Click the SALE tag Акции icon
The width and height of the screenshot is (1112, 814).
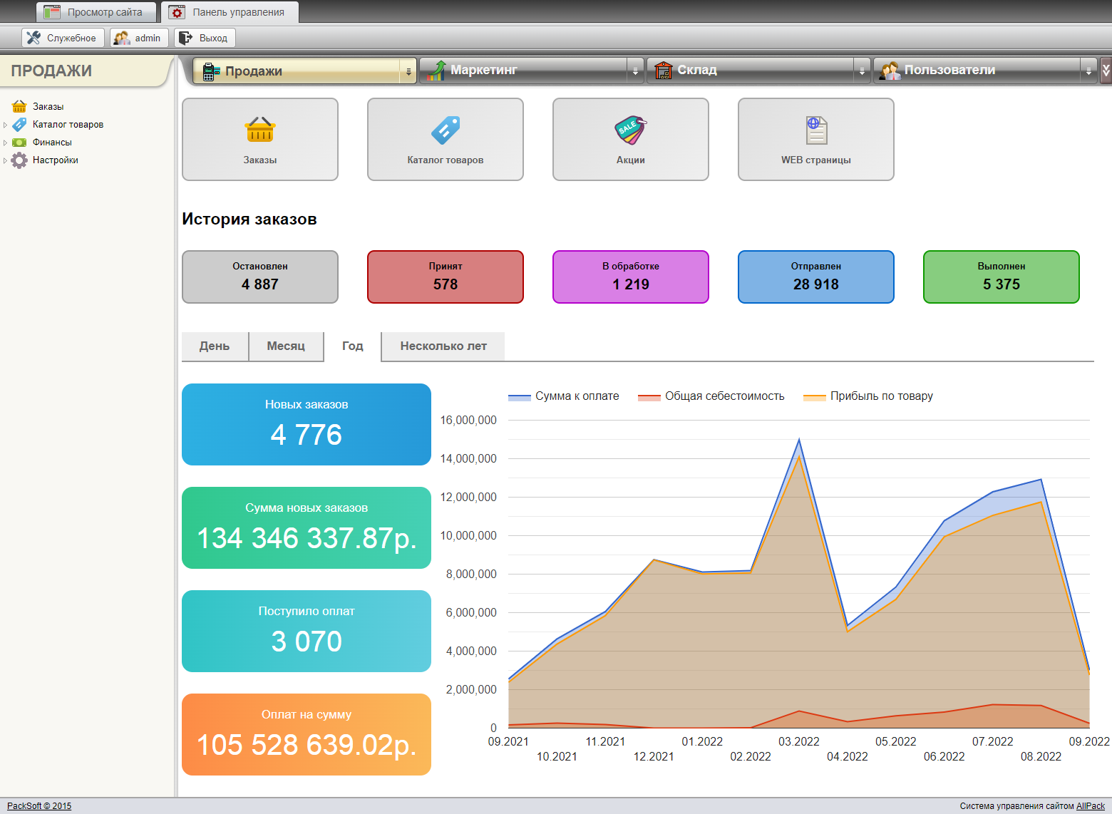(x=630, y=130)
